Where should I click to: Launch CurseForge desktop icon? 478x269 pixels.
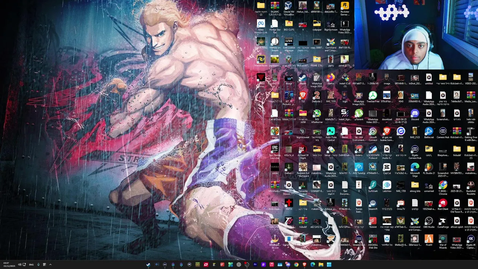pyautogui.click(x=443, y=223)
